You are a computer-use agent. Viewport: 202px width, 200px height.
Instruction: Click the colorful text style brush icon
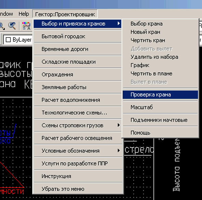26,26
